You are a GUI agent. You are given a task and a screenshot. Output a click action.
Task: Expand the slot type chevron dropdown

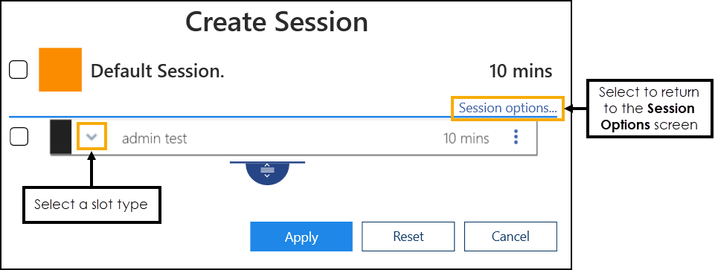tap(92, 136)
